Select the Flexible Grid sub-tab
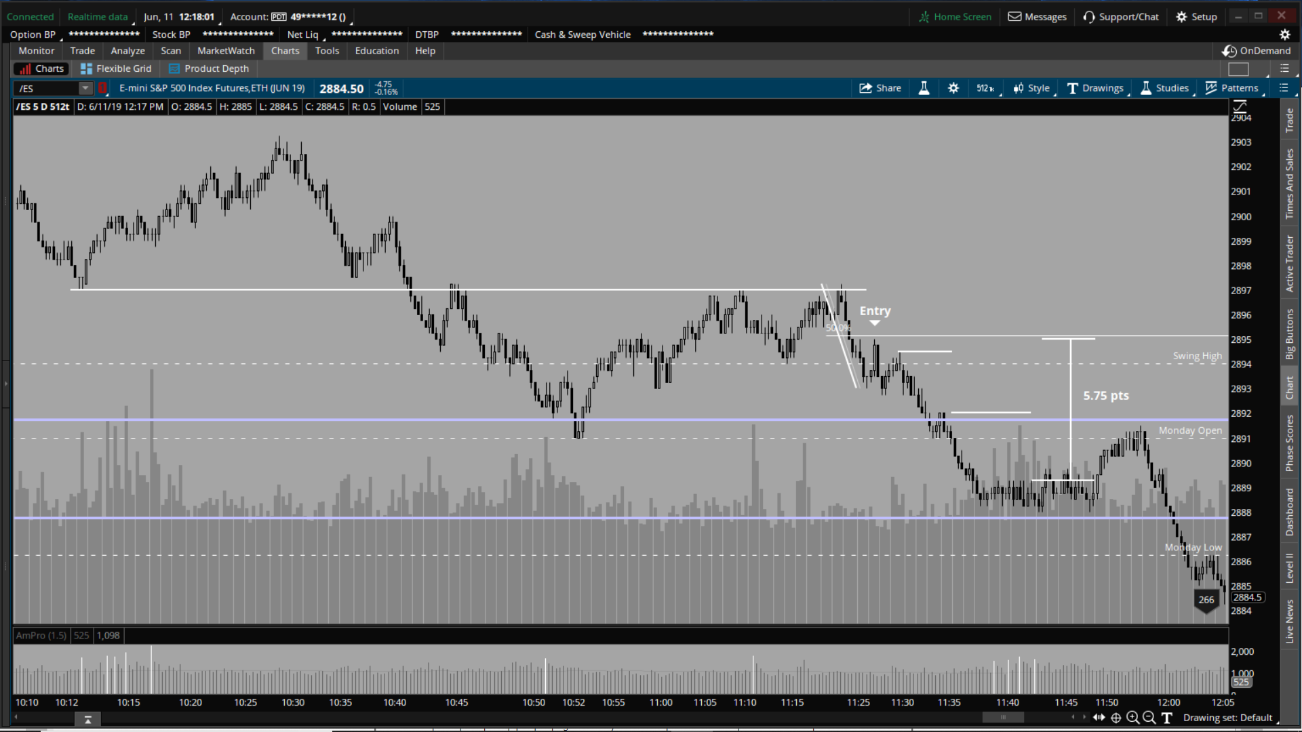1302x732 pixels. tap(116, 68)
